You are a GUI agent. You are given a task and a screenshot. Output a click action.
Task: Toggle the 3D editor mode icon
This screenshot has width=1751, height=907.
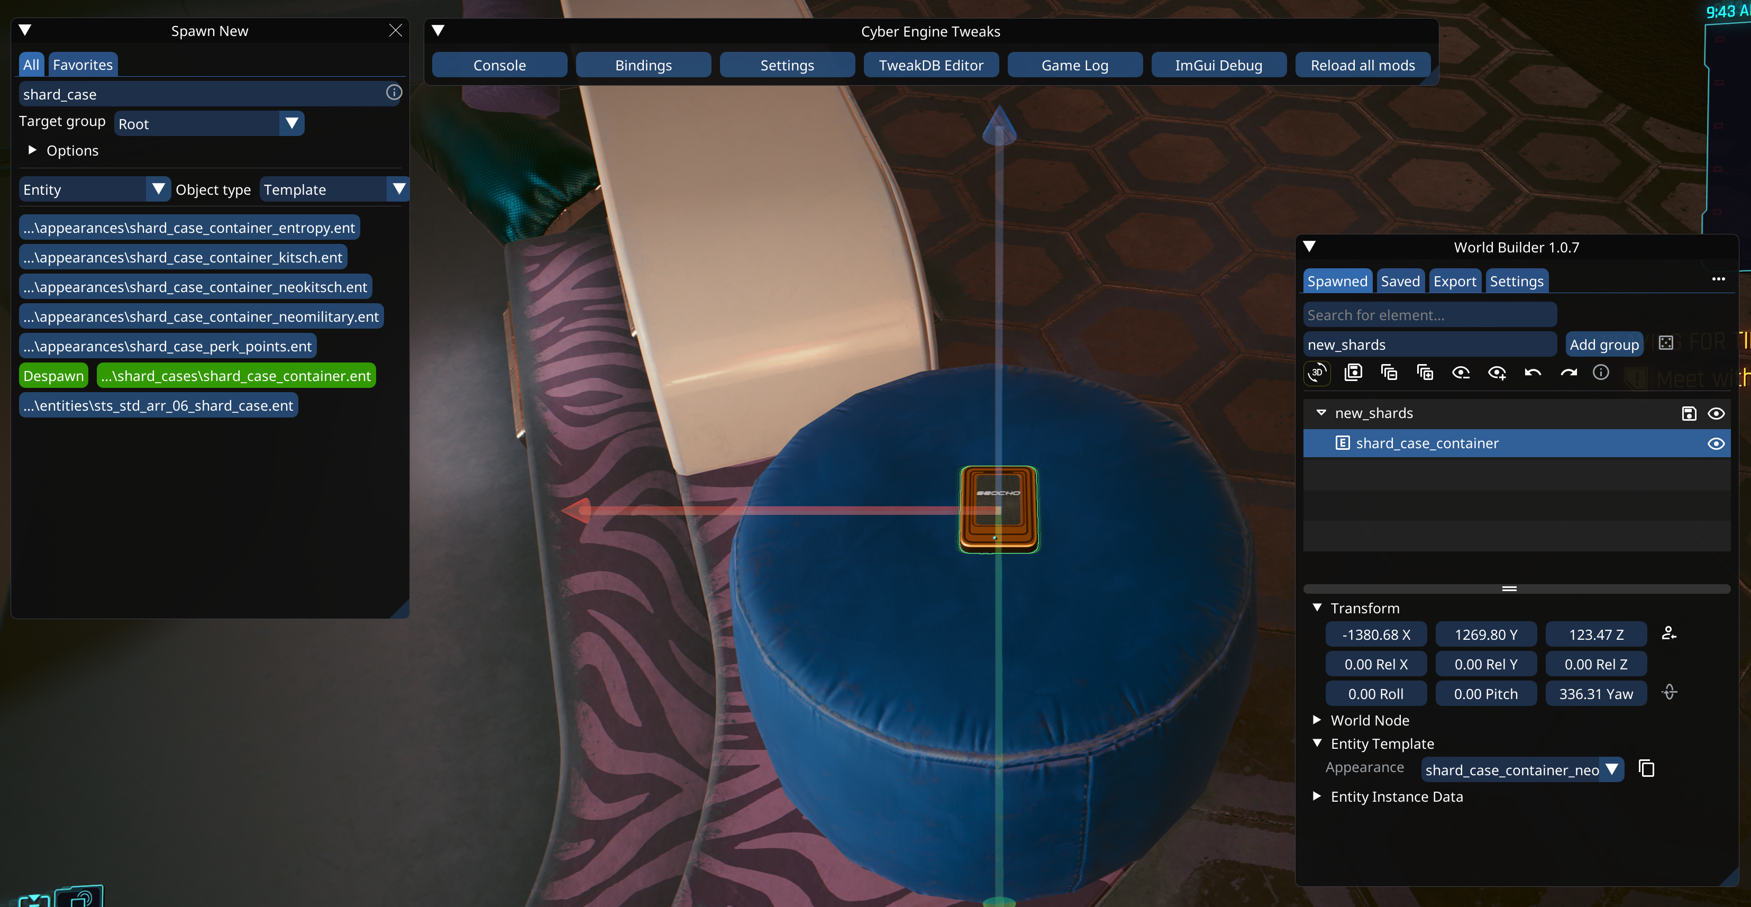[1317, 373]
